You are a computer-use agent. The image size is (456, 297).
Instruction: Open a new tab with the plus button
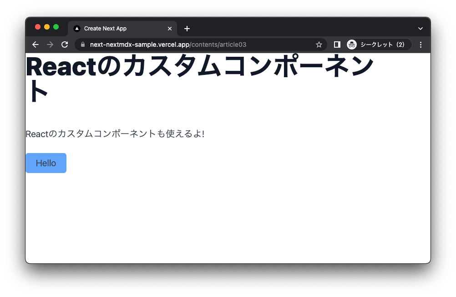187,29
